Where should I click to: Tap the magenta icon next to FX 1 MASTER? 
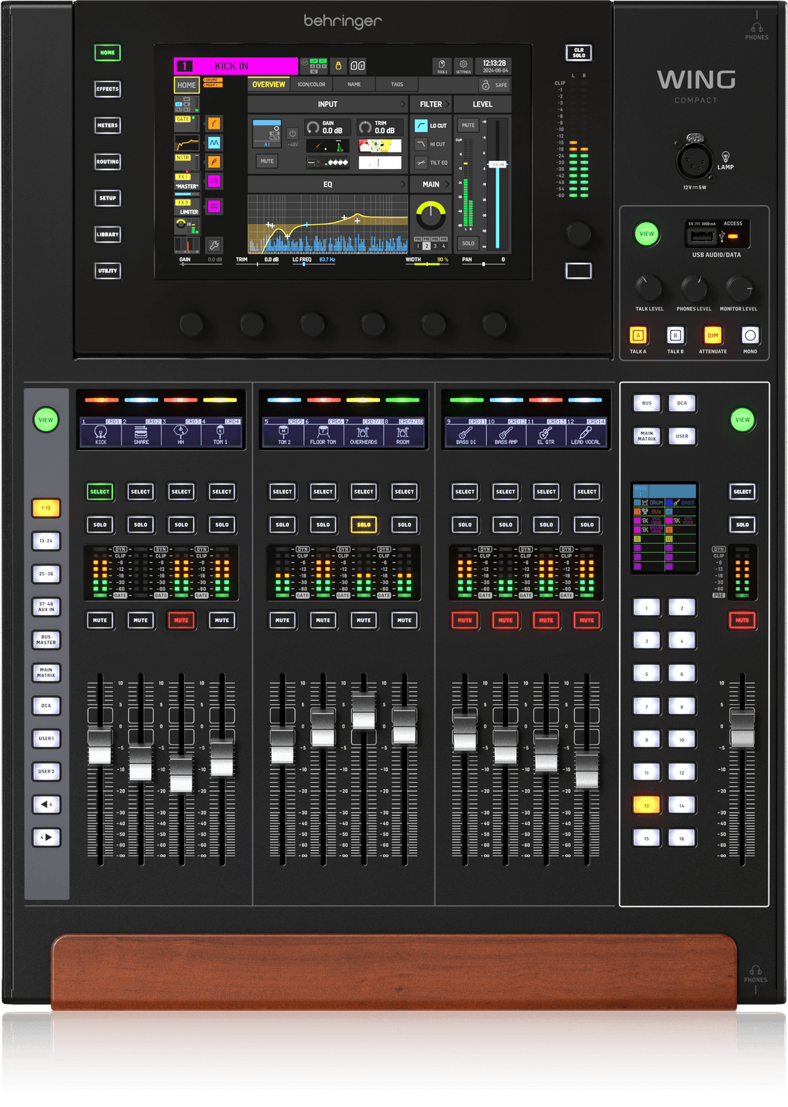214,181
